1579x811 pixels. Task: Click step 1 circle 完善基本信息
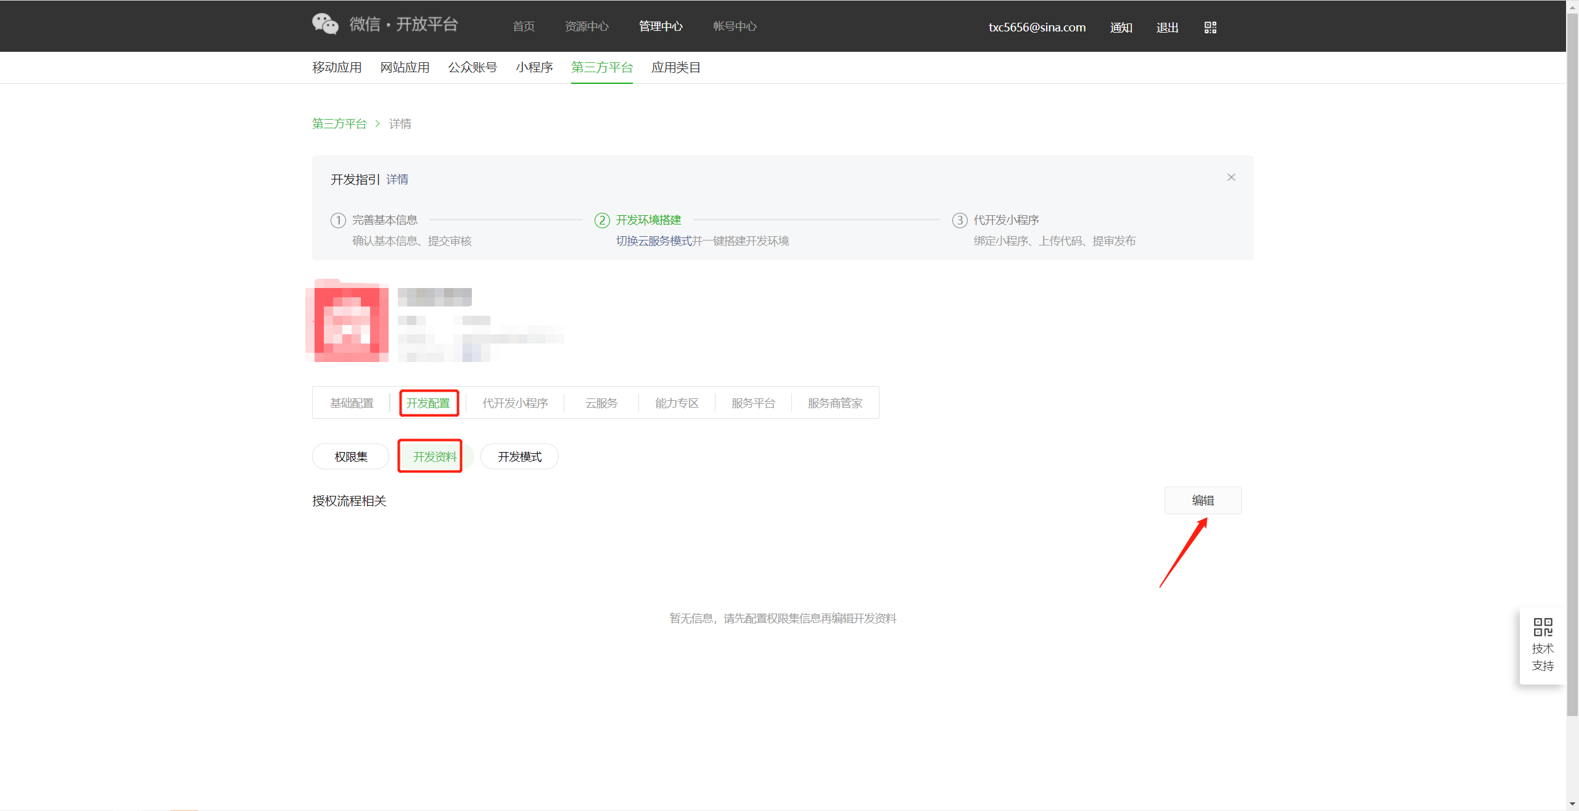click(338, 220)
